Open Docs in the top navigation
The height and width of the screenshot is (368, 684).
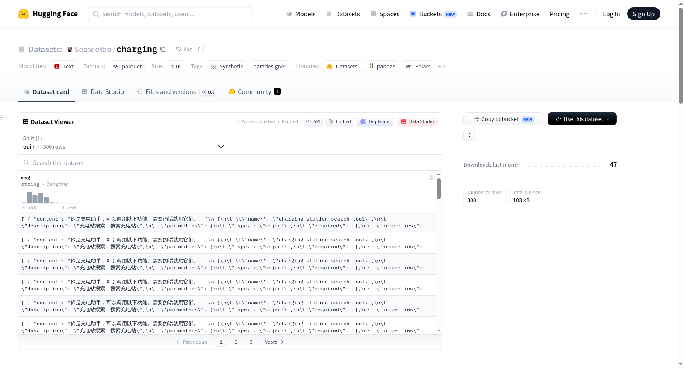(x=479, y=14)
